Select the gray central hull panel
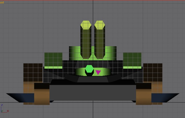Image resolution: width=185 pixels, height=118 pixels. pyautogui.click(x=92, y=92)
